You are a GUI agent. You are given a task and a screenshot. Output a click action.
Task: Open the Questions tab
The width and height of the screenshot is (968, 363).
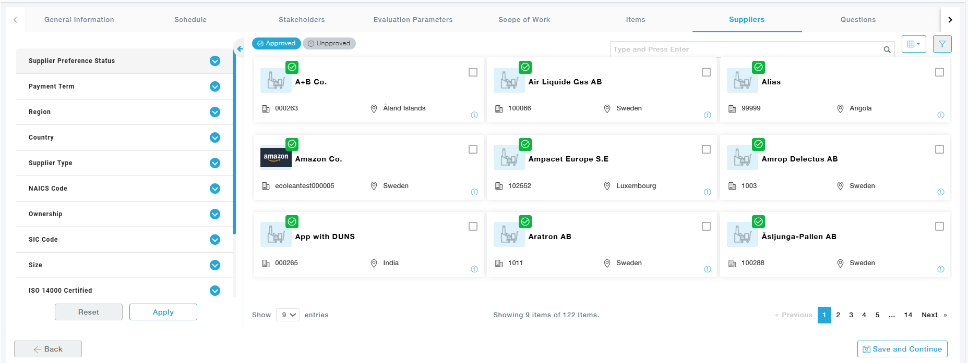(857, 20)
